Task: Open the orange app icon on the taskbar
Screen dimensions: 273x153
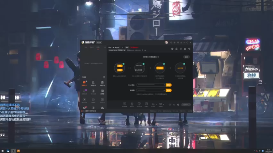Action: point(18,151)
